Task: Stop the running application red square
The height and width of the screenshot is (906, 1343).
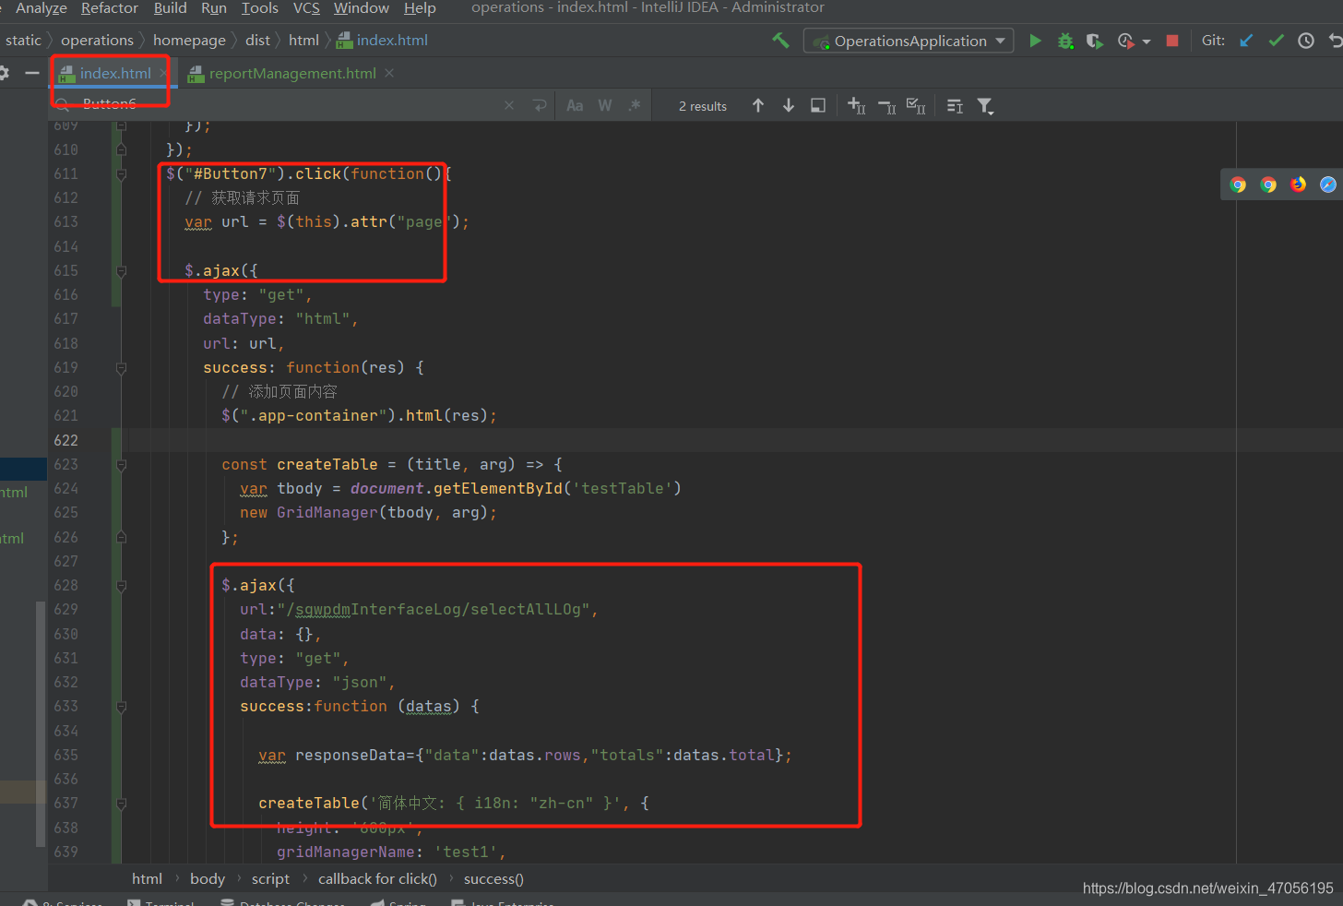Action: [x=1172, y=41]
